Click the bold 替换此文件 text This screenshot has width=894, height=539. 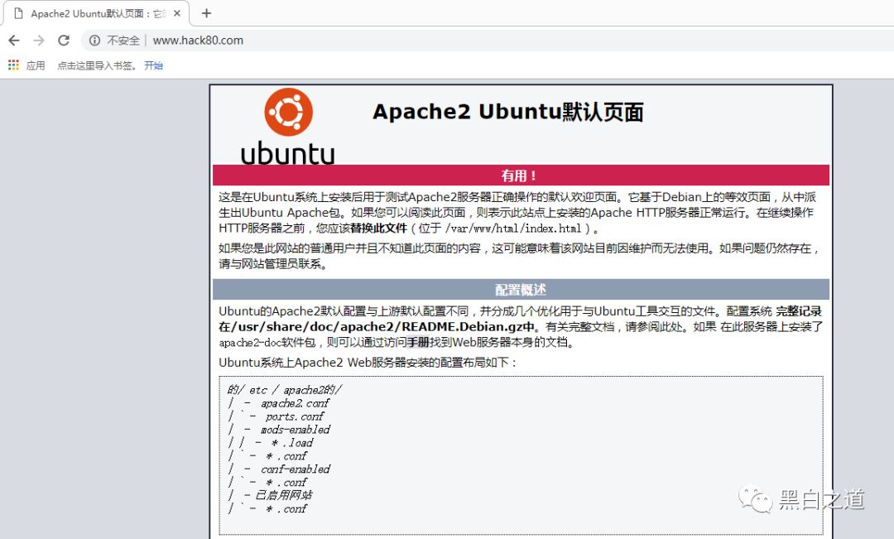tap(378, 229)
